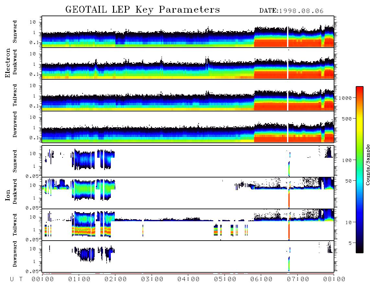Click the Ion "Dawnward" axis label
Image resolution: width=370 pixels, height=285 pixels.
(15, 254)
